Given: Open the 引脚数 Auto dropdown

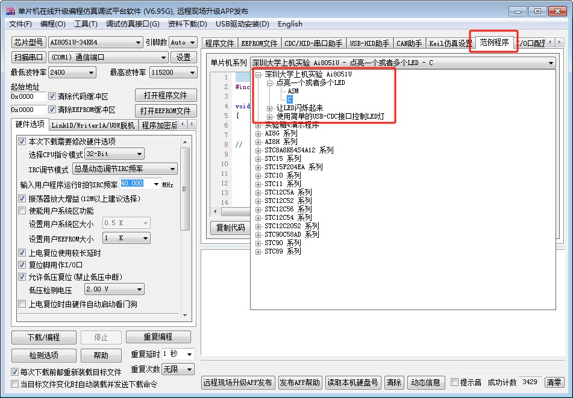Looking at the screenshot, I should tap(183, 42).
